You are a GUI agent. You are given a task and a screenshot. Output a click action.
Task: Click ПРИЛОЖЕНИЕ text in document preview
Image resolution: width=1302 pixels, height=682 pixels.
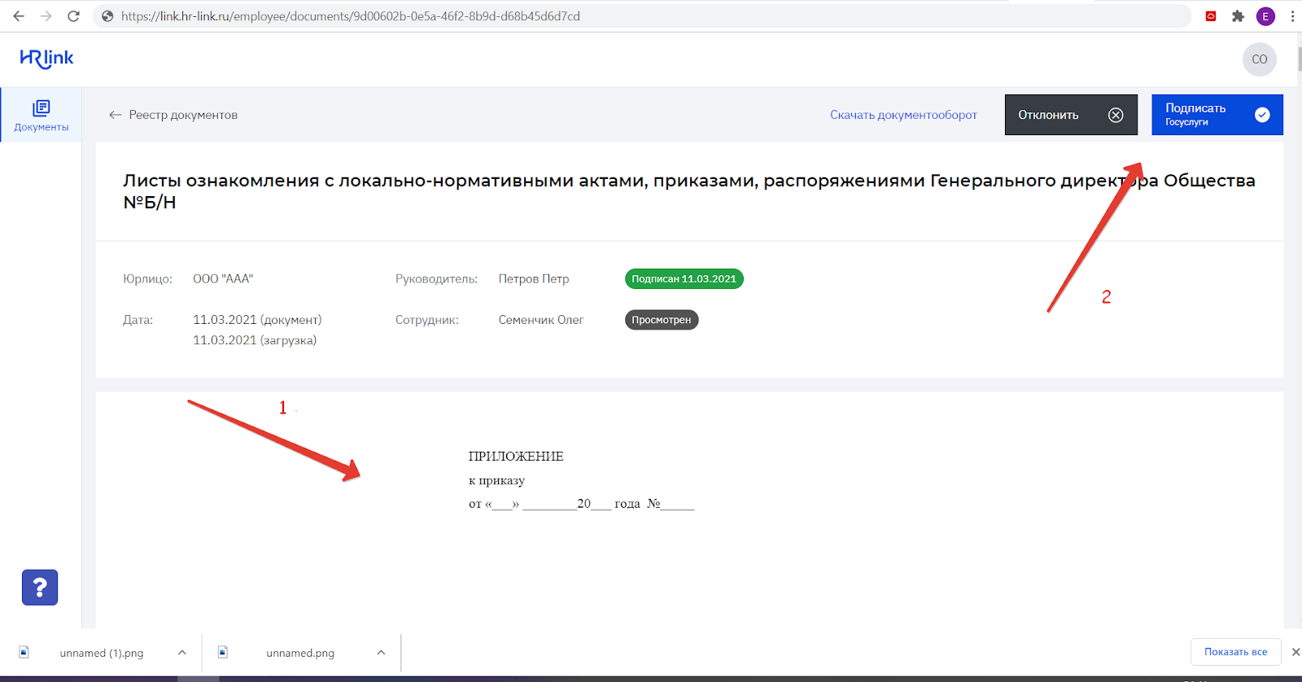(516, 457)
